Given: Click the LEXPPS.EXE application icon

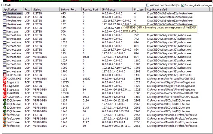Looking at the screenshot, I should [5, 75].
